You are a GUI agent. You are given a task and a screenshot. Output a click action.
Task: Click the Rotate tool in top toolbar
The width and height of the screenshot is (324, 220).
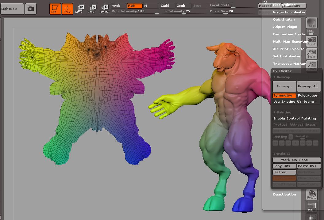coord(104,9)
